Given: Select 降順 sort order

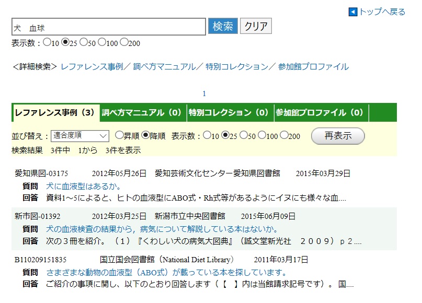Looking at the screenshot, I should click(145, 135).
